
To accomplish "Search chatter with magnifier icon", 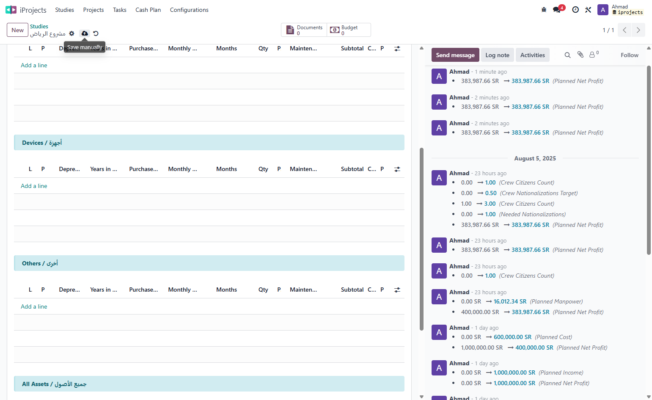I will click(567, 55).
